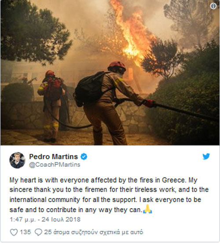The width and height of the screenshot is (220, 243).
Task: Click the tweet timestamp 24 Ιουλ 2018
Action: point(61,220)
